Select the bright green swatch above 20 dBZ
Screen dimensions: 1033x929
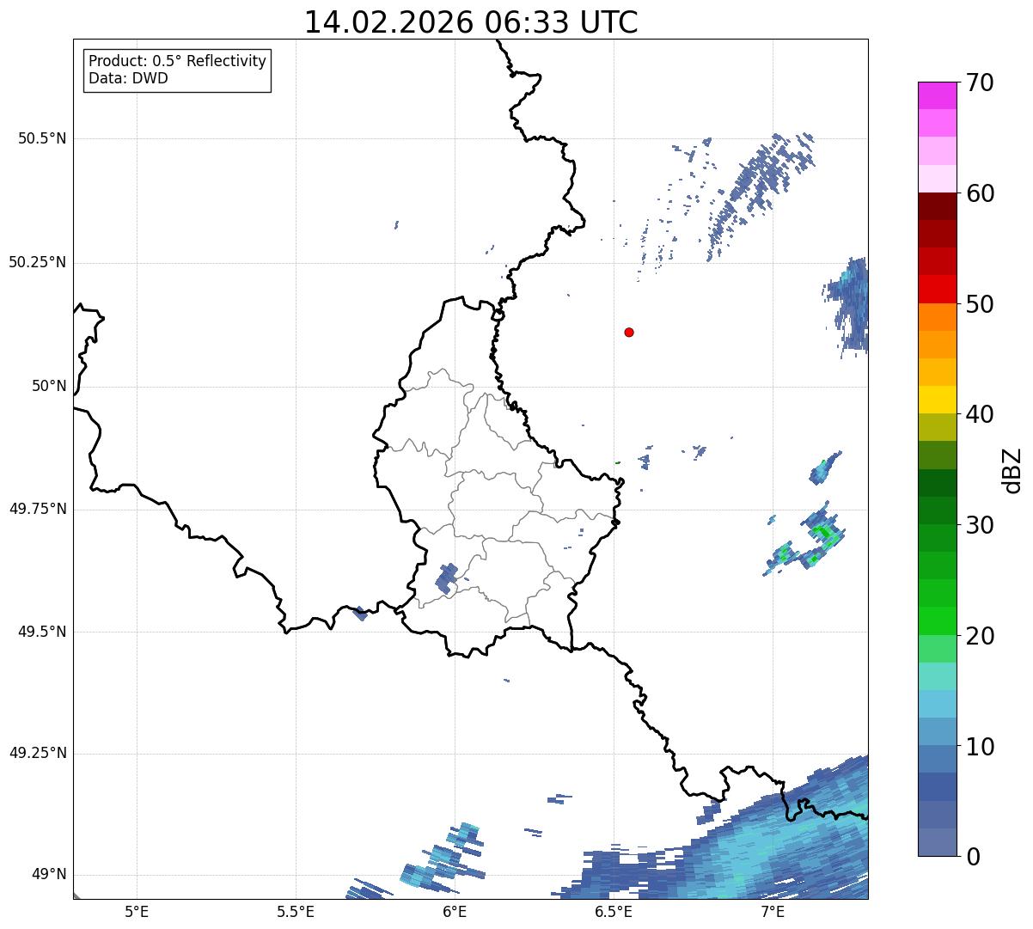coord(937,620)
